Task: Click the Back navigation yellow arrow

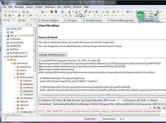Action: tap(113, 16)
